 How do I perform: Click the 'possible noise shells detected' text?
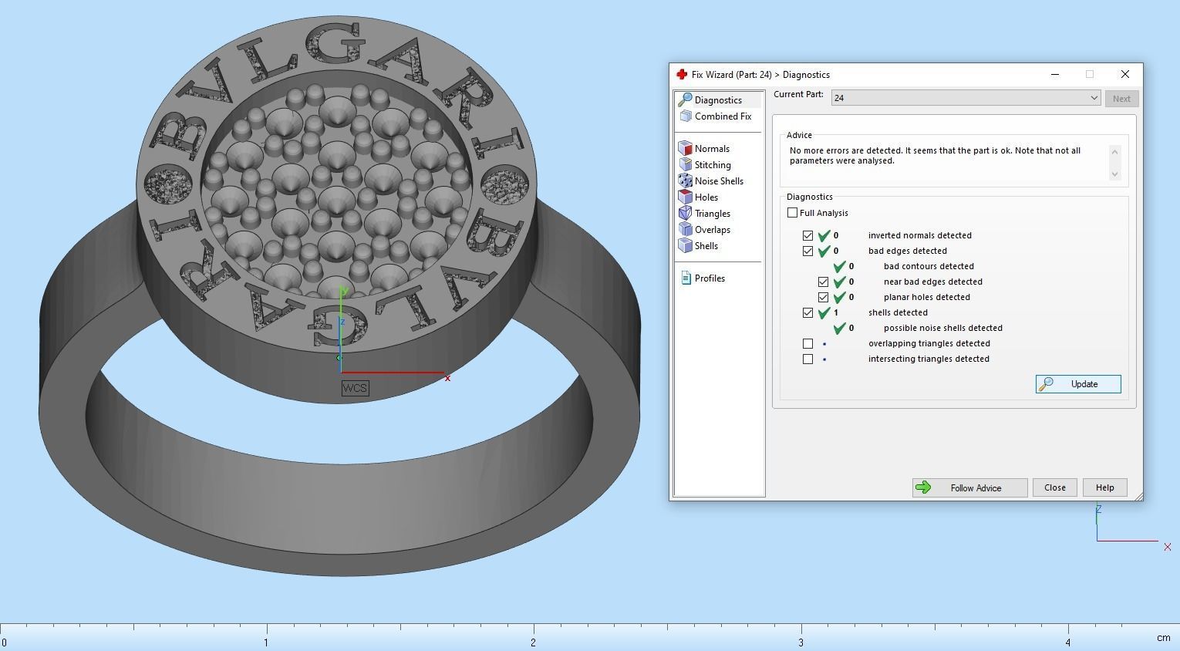tap(942, 328)
